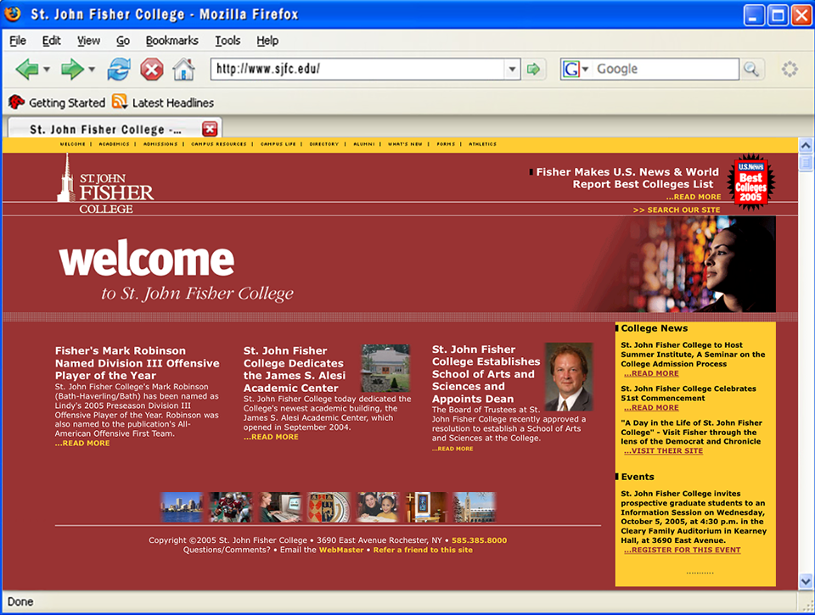The width and height of the screenshot is (815, 615).
Task: Read more about Summer Institute admission seminar
Action: click(x=651, y=373)
